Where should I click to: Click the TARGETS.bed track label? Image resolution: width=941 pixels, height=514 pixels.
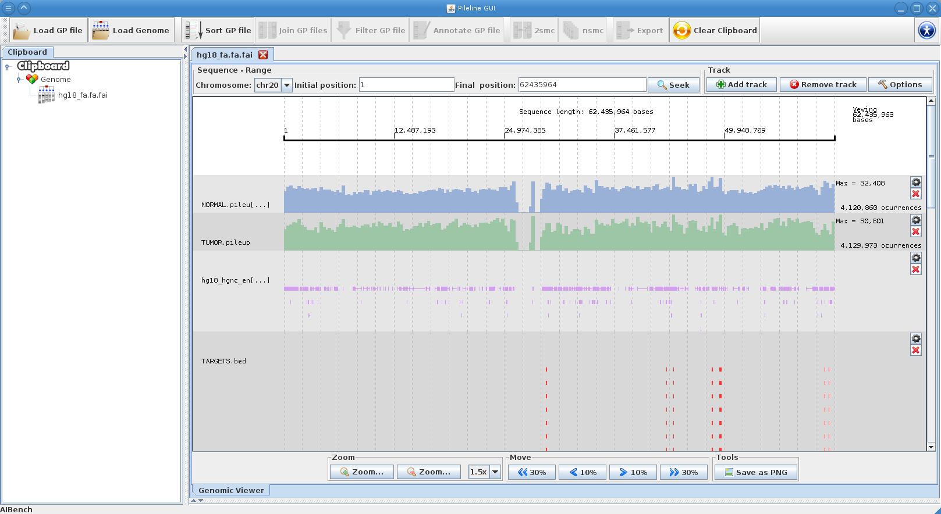223,361
